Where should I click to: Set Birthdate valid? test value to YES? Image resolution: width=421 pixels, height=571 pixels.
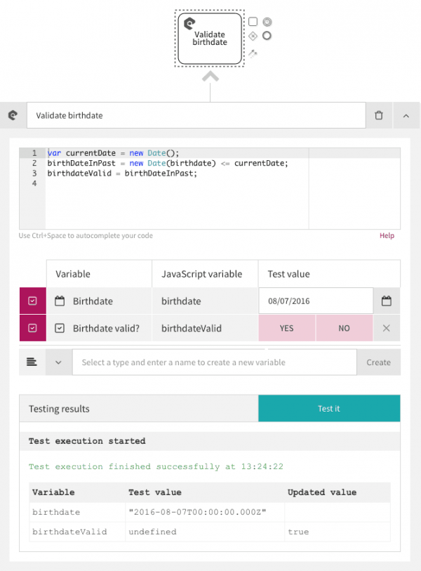pos(286,327)
